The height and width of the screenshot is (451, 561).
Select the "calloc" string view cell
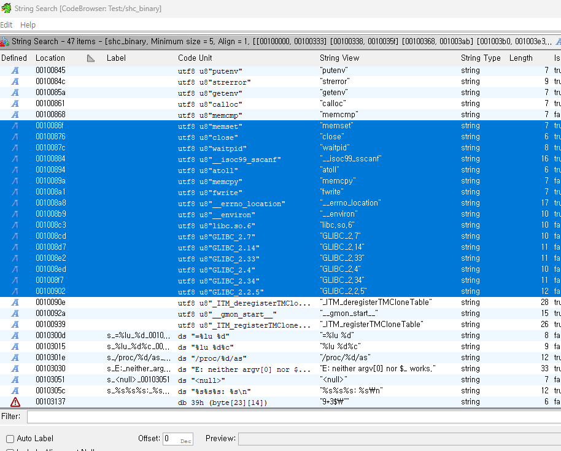coord(333,104)
